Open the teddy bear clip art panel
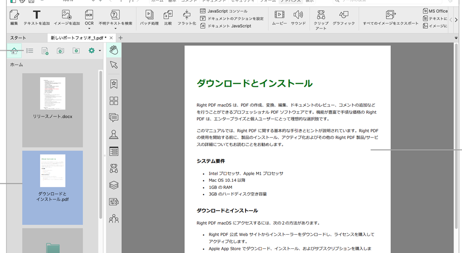Viewport: 462px width, 253px height. [x=114, y=169]
